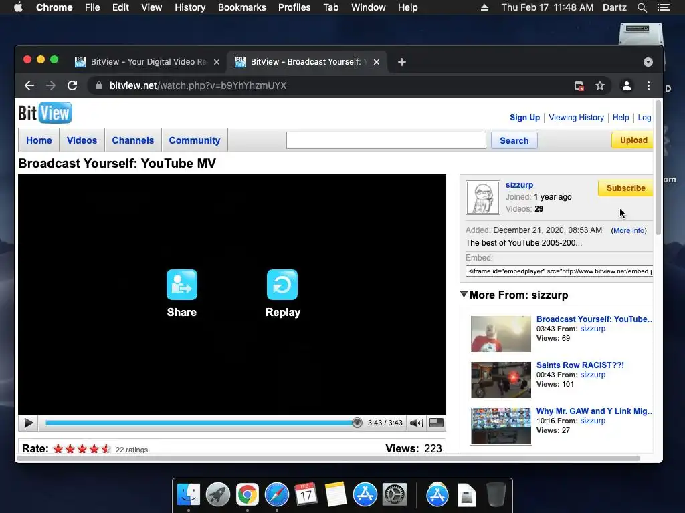Close the Your Digital Video Repository tab
685x513 pixels.
pyautogui.click(x=216, y=62)
